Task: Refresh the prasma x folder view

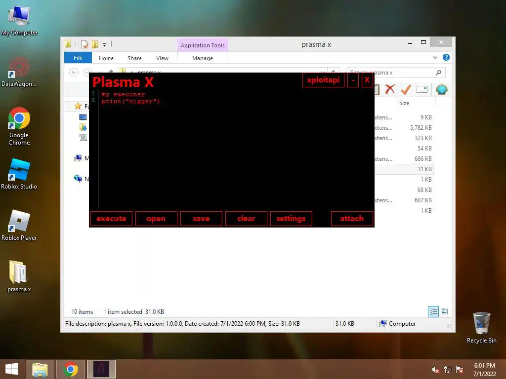Action: click(334, 71)
